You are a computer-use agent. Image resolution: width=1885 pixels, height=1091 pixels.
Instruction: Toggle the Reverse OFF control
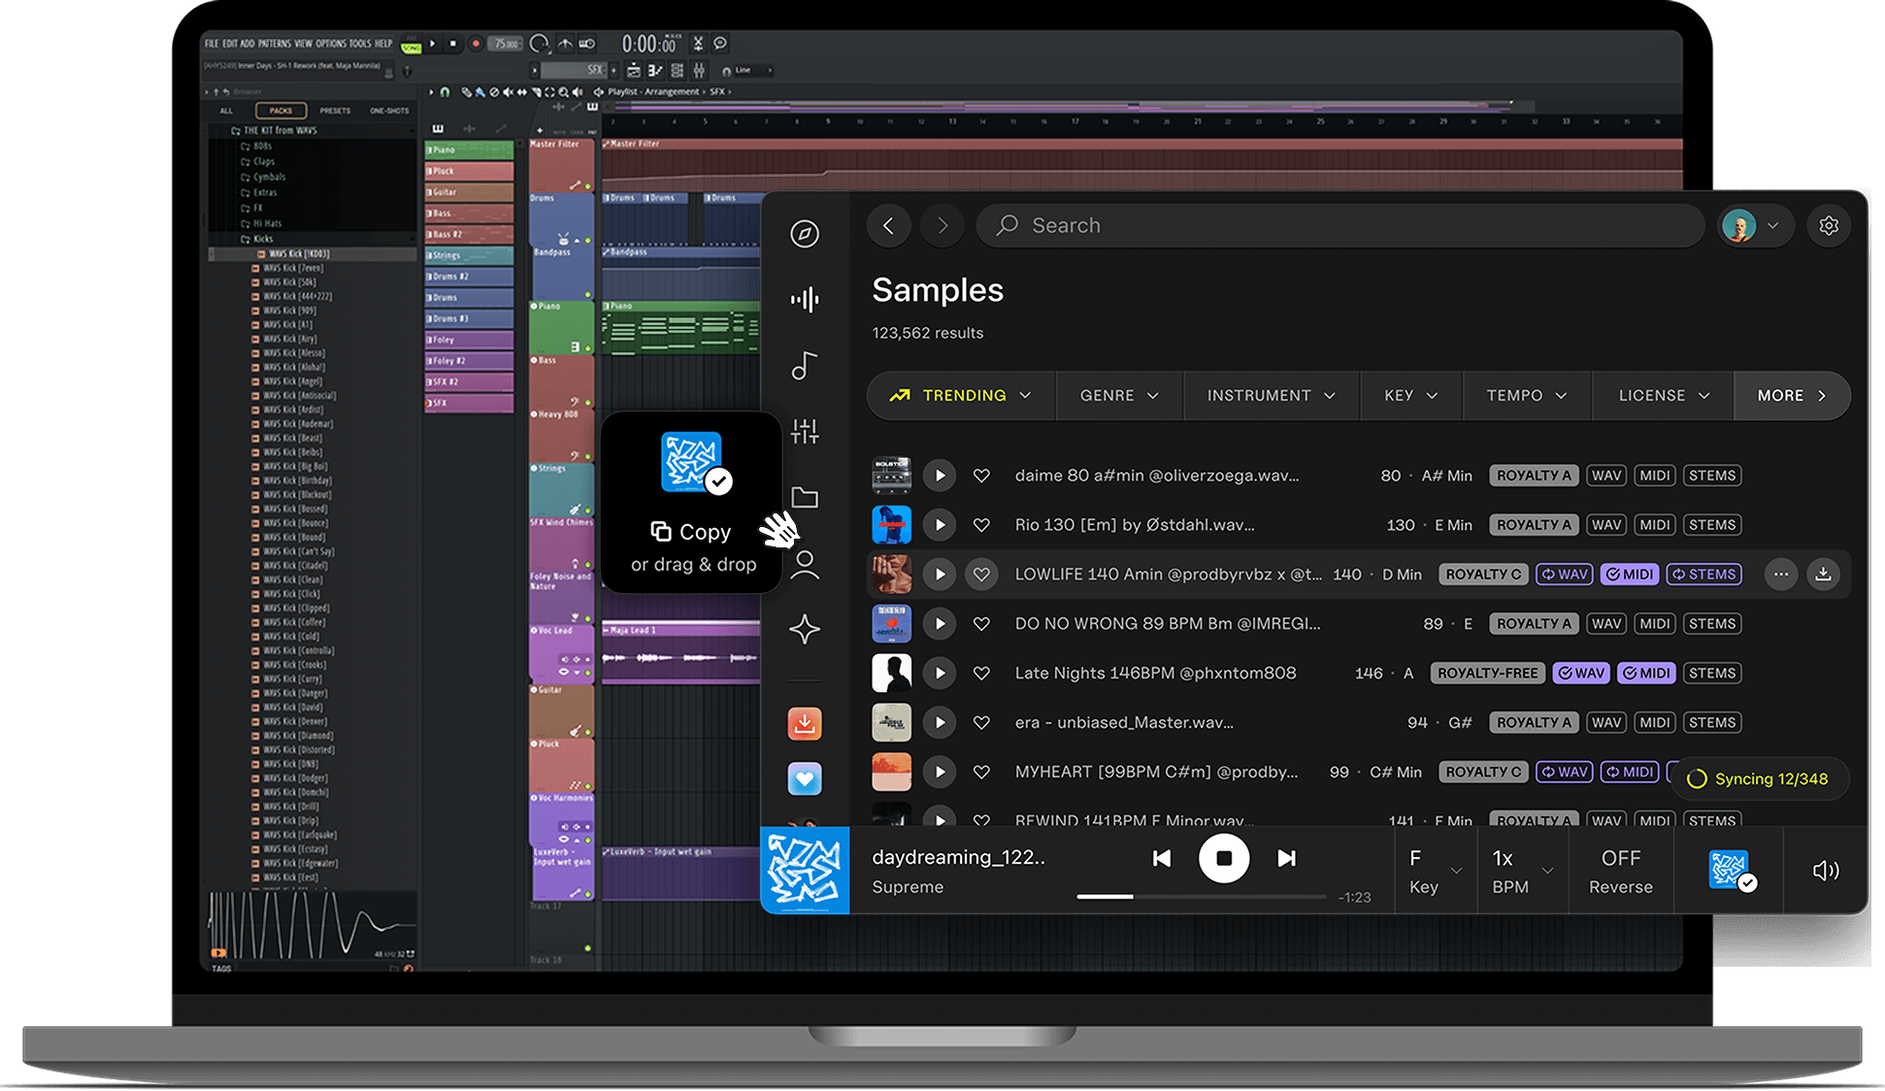click(1620, 871)
